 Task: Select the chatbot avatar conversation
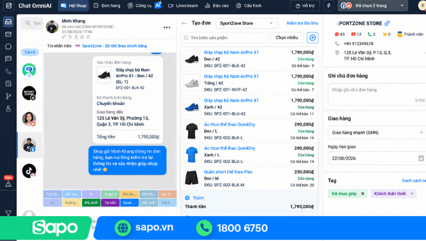[x=29, y=70]
